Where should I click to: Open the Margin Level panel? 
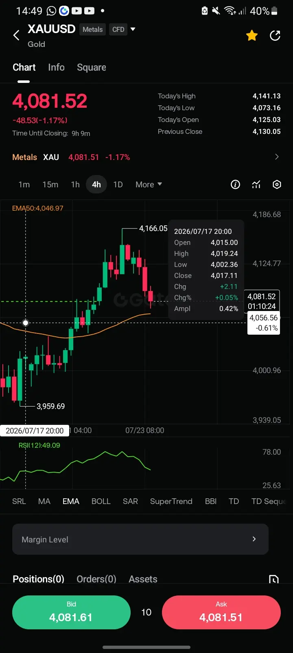140,539
